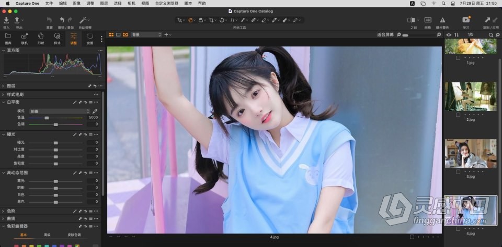
Task: Select the crop cursor tool
Action: tap(211, 20)
